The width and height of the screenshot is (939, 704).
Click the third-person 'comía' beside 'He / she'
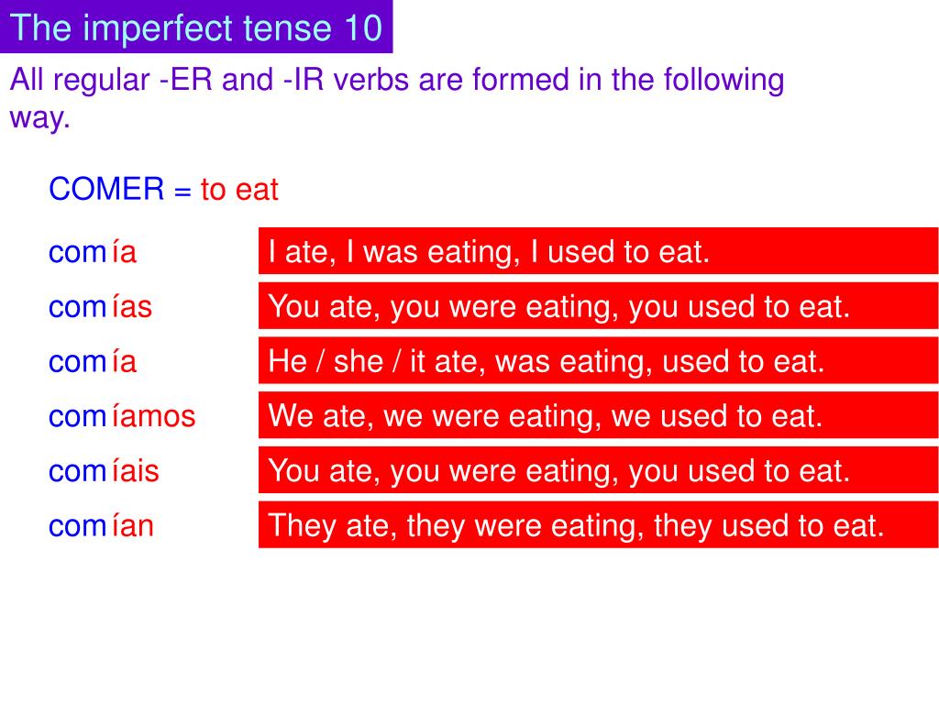click(93, 361)
